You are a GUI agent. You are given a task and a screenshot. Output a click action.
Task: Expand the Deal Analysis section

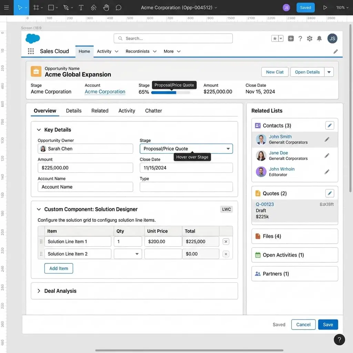pyautogui.click(x=39, y=291)
